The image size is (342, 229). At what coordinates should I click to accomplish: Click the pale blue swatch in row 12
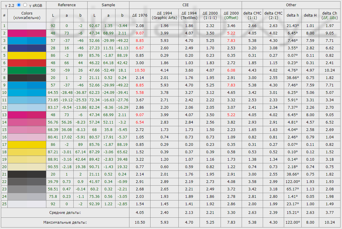coord(27,108)
